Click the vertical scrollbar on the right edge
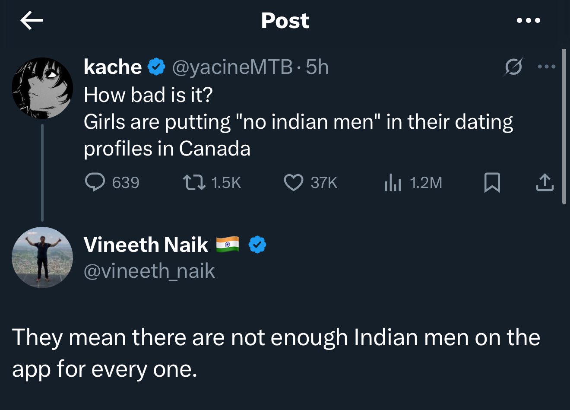570x410 pixels. 564,126
